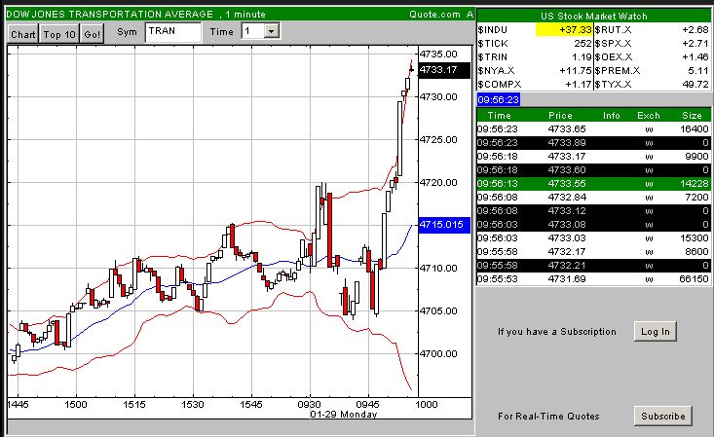Image resolution: width=714 pixels, height=437 pixels.
Task: Click the US Stock Market Watch header
Action: [x=594, y=16]
